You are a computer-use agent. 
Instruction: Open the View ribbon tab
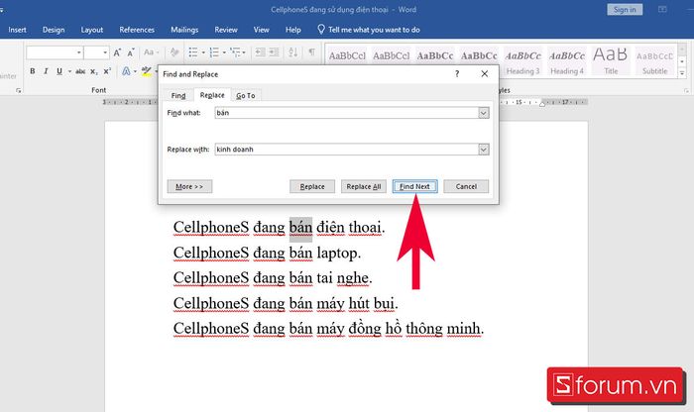(x=261, y=30)
